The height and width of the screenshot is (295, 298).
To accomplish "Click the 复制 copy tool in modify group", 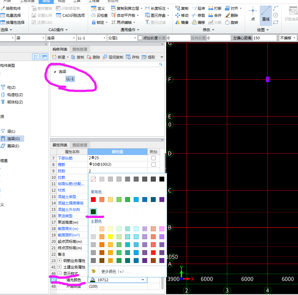I will (182, 8).
